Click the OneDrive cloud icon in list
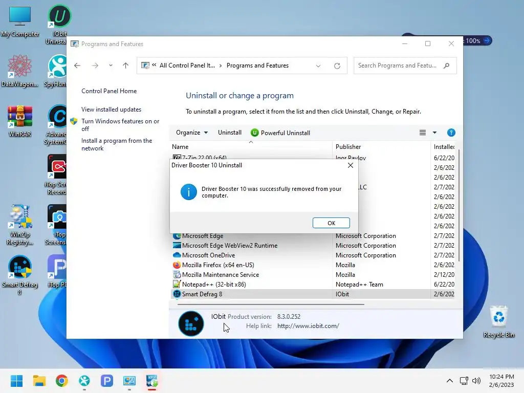 pos(177,255)
